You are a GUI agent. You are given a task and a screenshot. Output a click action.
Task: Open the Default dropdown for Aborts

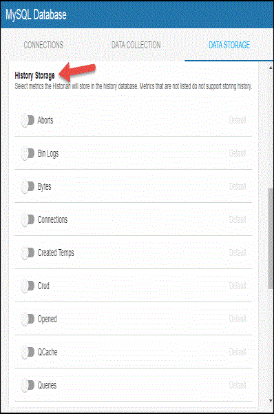click(x=238, y=120)
